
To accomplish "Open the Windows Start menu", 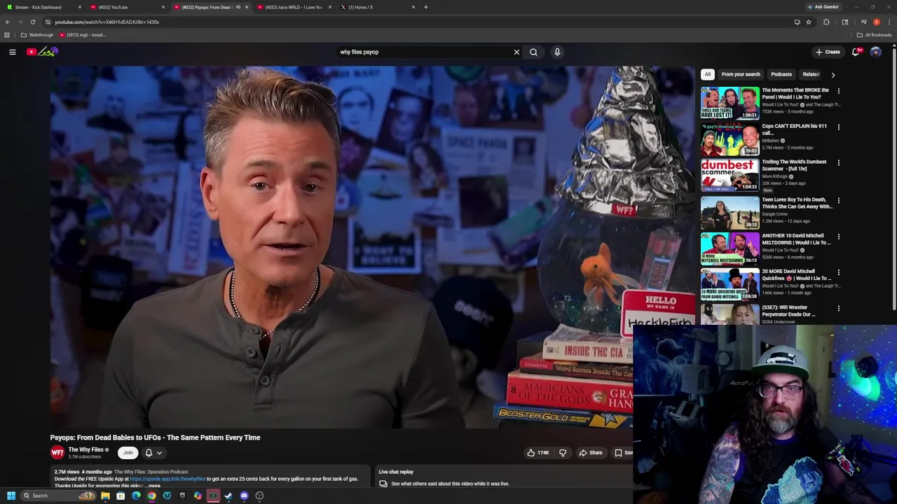I will [x=11, y=496].
